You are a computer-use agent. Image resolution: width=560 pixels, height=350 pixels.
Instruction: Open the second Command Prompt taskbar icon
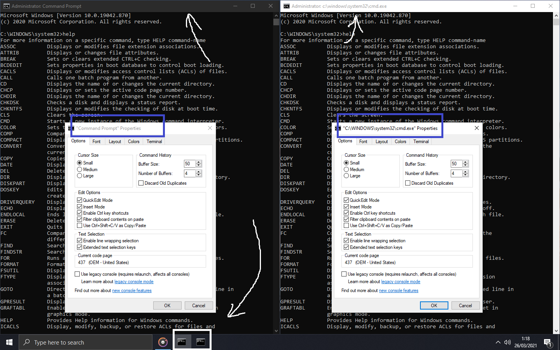tap(201, 342)
